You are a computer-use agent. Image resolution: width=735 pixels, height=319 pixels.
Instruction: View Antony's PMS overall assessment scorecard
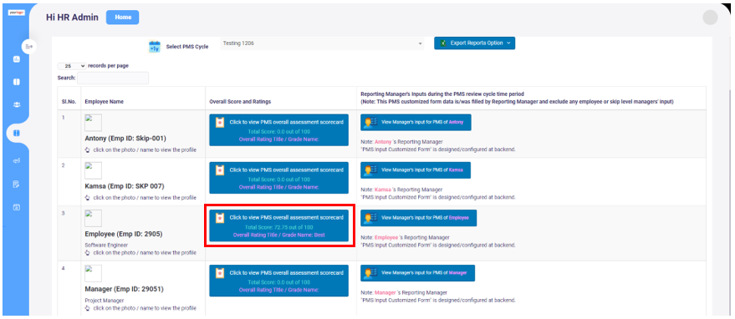tap(279, 129)
